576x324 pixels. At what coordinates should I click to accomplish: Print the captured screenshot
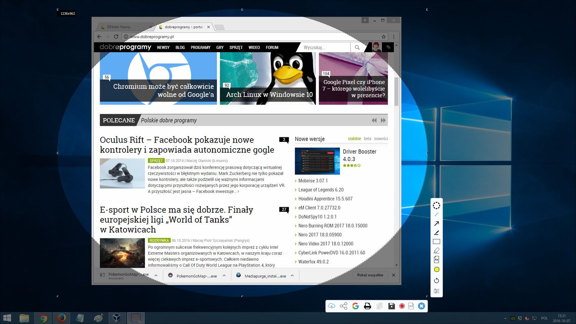367,306
